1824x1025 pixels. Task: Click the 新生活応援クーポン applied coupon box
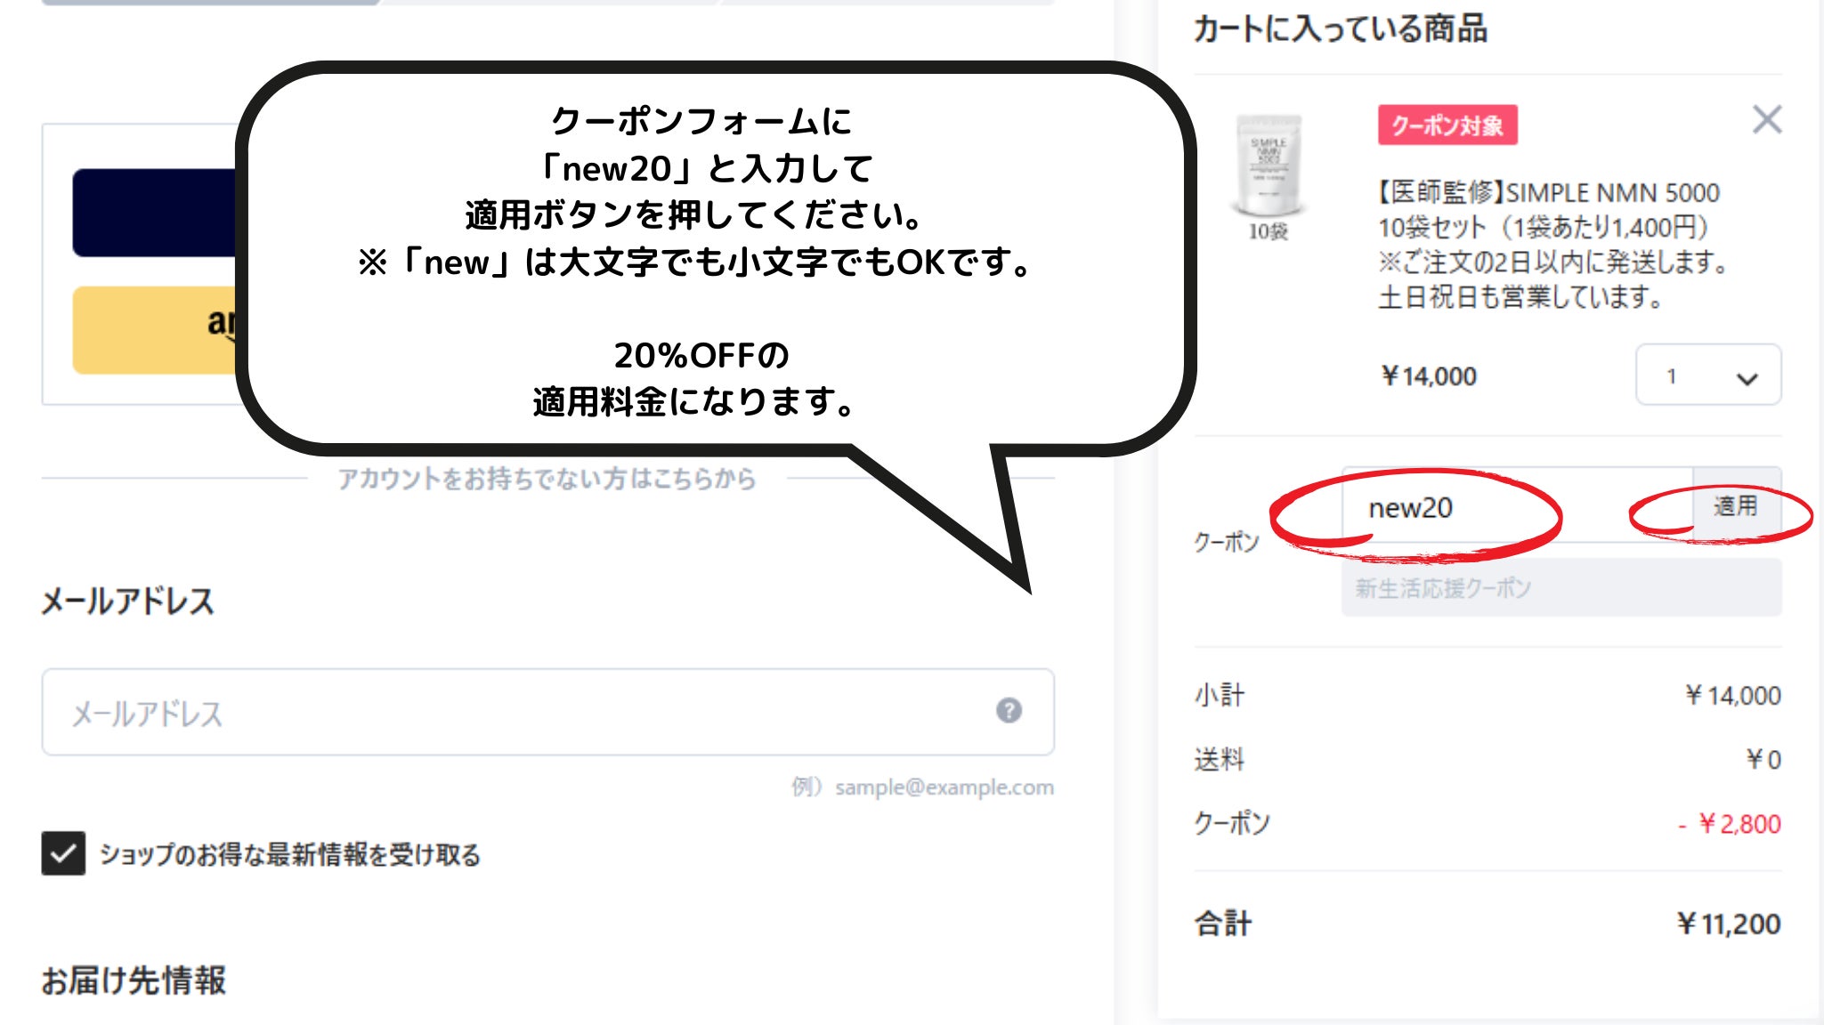click(1561, 588)
